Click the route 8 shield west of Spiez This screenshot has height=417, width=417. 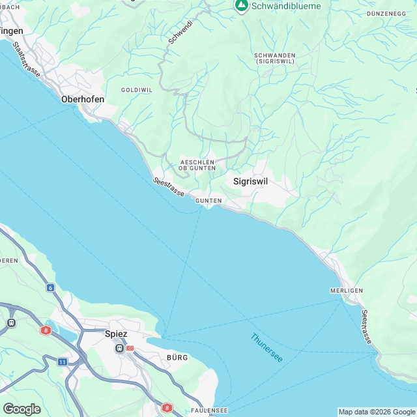point(46,330)
